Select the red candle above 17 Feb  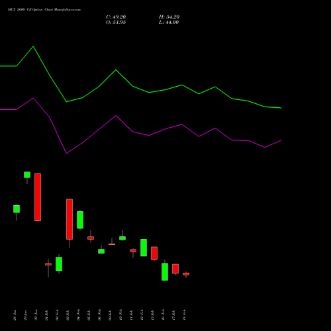[175, 269]
